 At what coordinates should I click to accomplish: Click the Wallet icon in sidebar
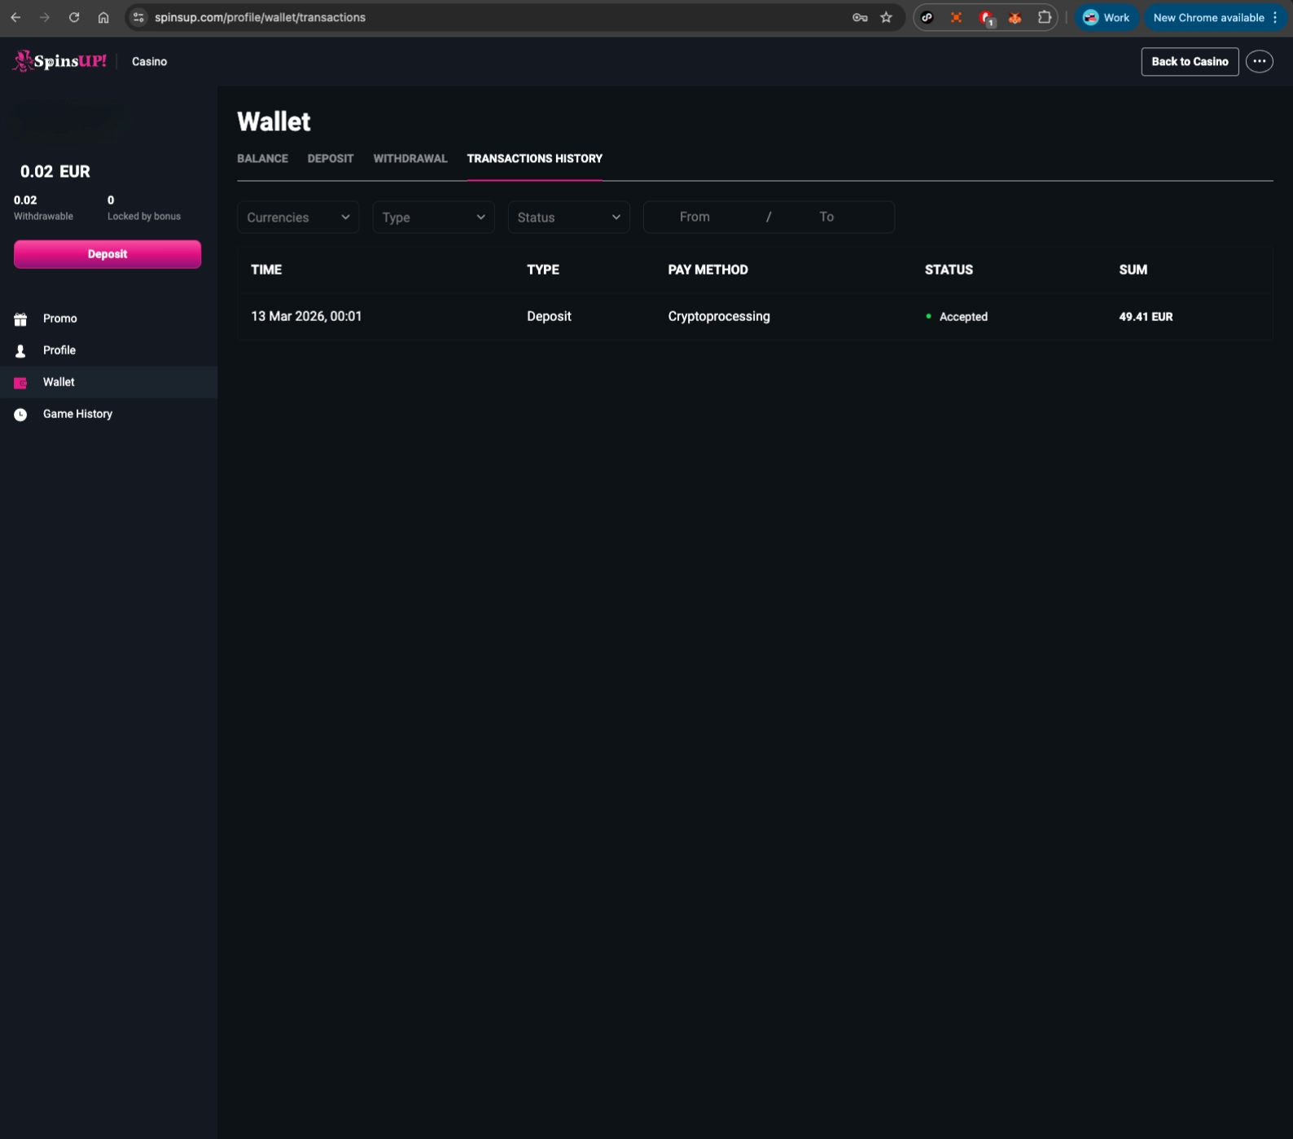coord(20,382)
